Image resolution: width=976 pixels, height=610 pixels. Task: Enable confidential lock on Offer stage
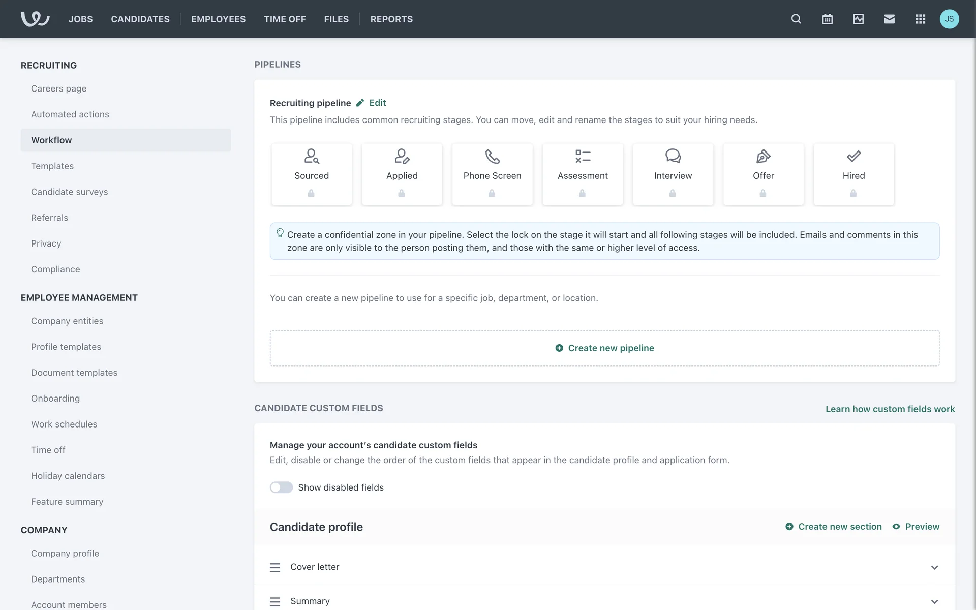tap(763, 193)
